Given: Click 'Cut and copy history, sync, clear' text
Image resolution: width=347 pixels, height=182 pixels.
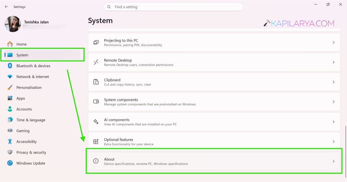Looking at the screenshot, I should 128,85.
